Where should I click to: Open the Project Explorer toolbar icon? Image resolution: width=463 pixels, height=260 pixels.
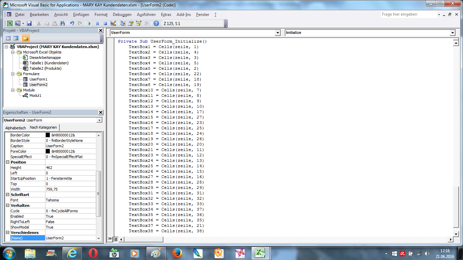[123, 23]
